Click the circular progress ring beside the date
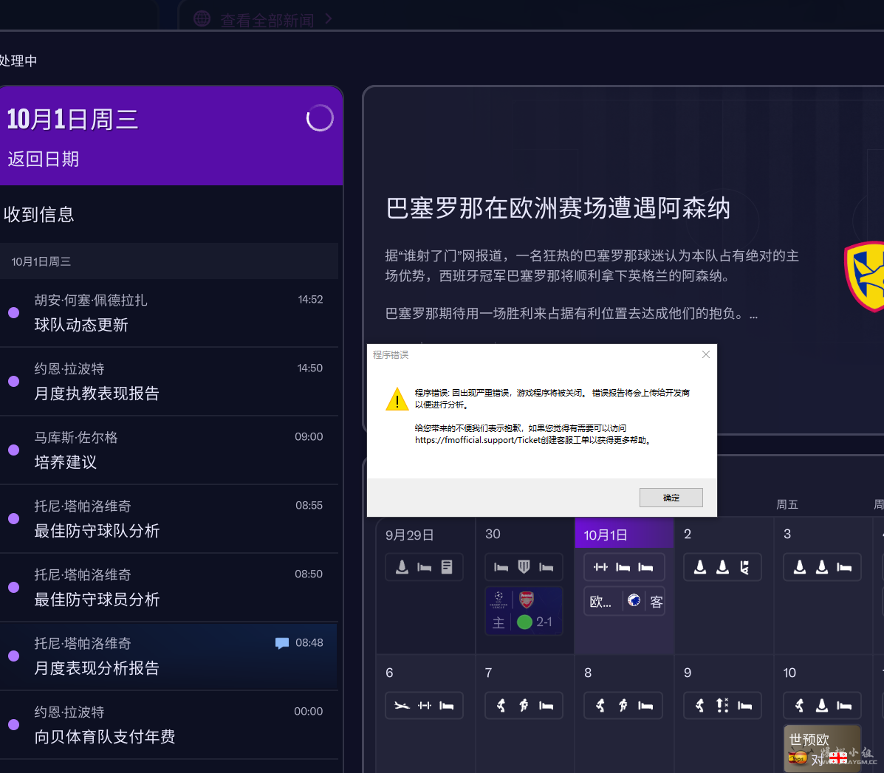The height and width of the screenshot is (773, 884). coord(320,117)
